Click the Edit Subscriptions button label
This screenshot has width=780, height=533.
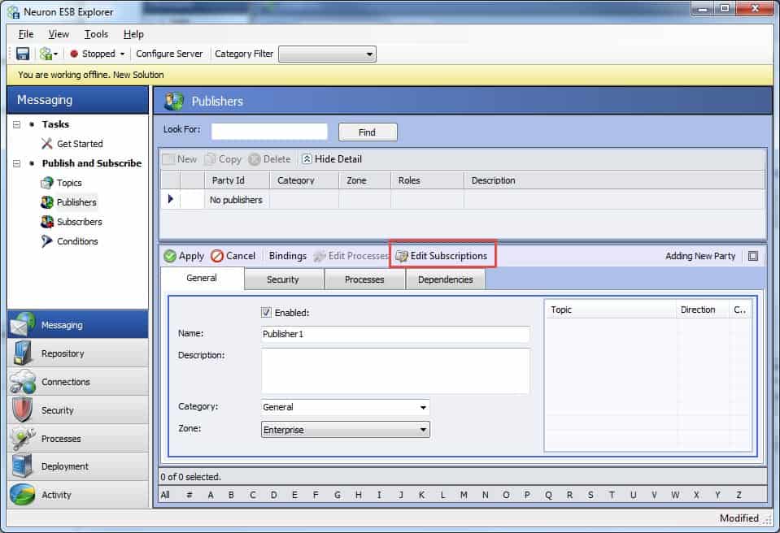click(449, 256)
